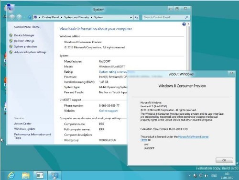The image size is (239, 180).
Task: Click the 'Evaluation copy. Expires' line in About
Action: (x=164, y=129)
